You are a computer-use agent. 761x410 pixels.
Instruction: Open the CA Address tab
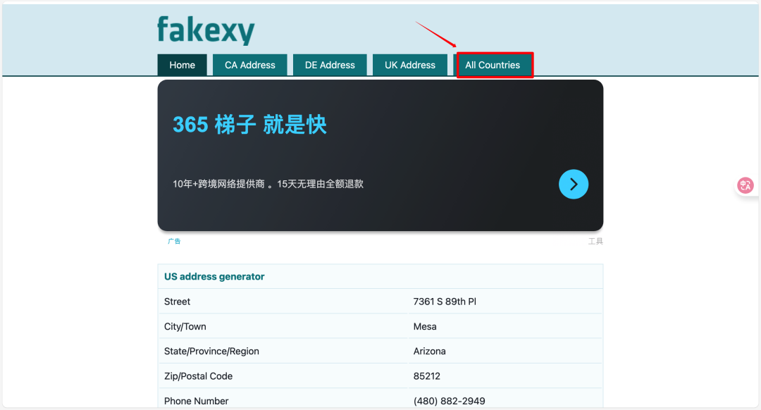point(250,65)
